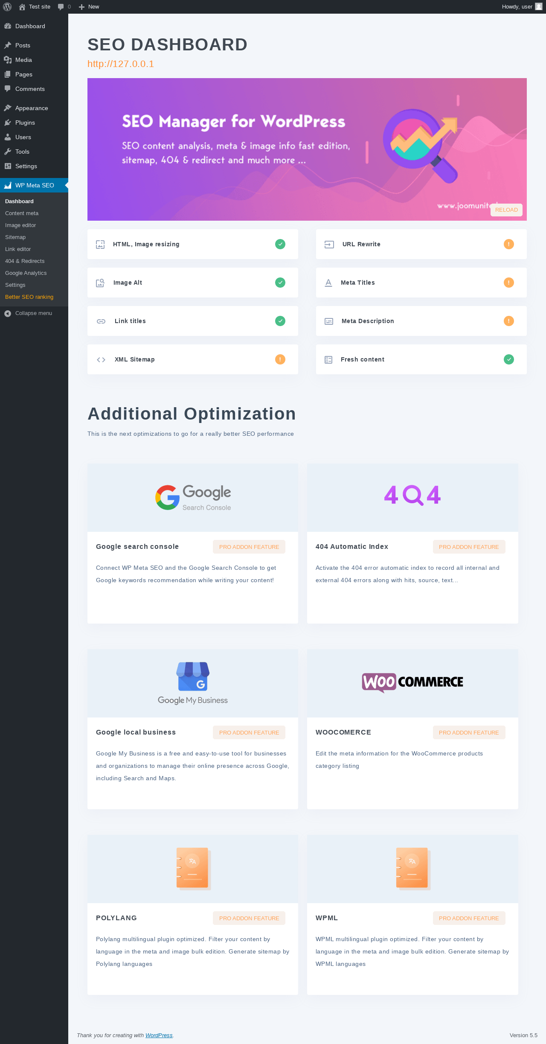Viewport: 546px width, 1044px height.
Task: Click the code brackets icon beside XML Sitemap
Action: (x=101, y=360)
